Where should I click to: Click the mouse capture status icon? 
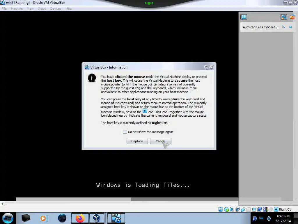[270, 209]
